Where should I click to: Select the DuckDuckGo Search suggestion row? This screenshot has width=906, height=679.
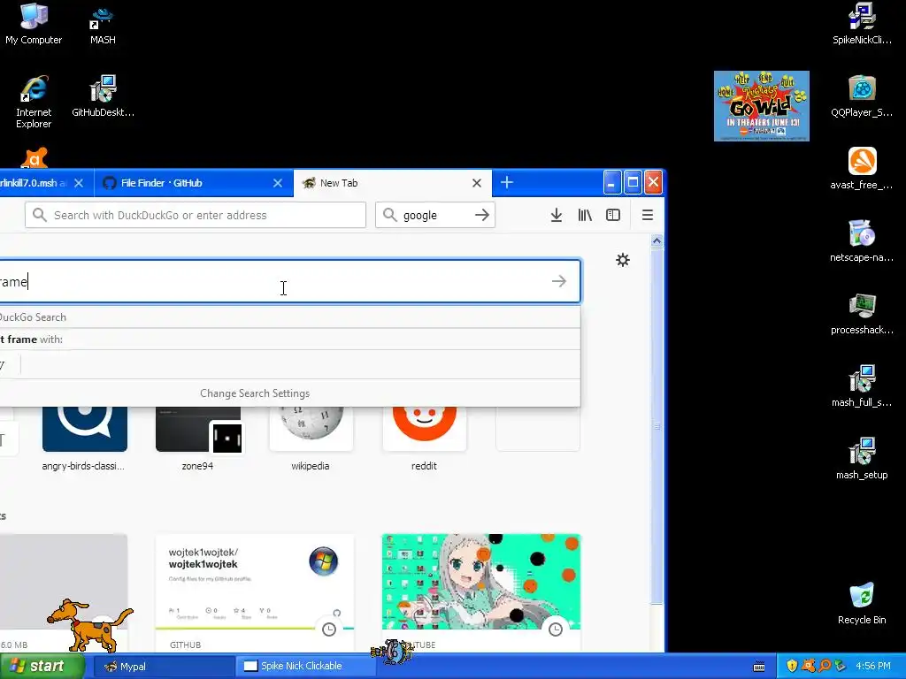289,317
